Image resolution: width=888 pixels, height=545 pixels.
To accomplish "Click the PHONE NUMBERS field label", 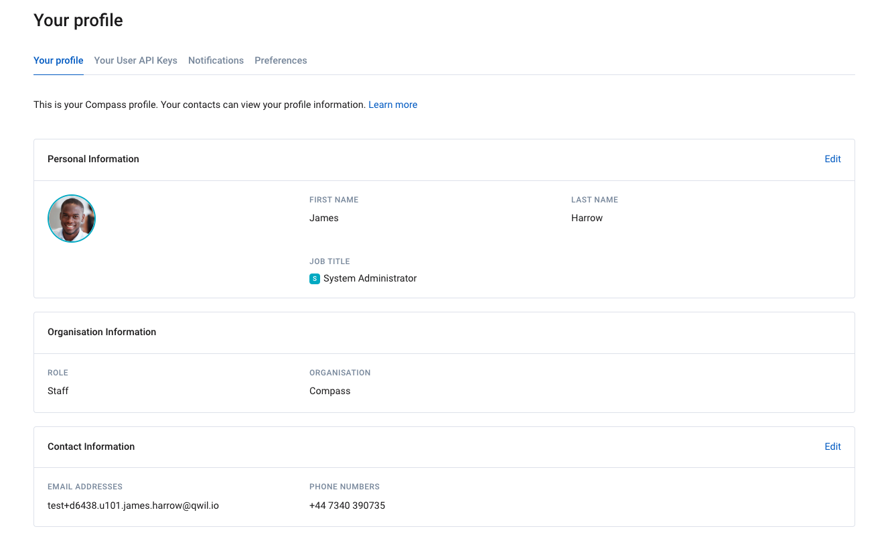I will click(x=344, y=487).
